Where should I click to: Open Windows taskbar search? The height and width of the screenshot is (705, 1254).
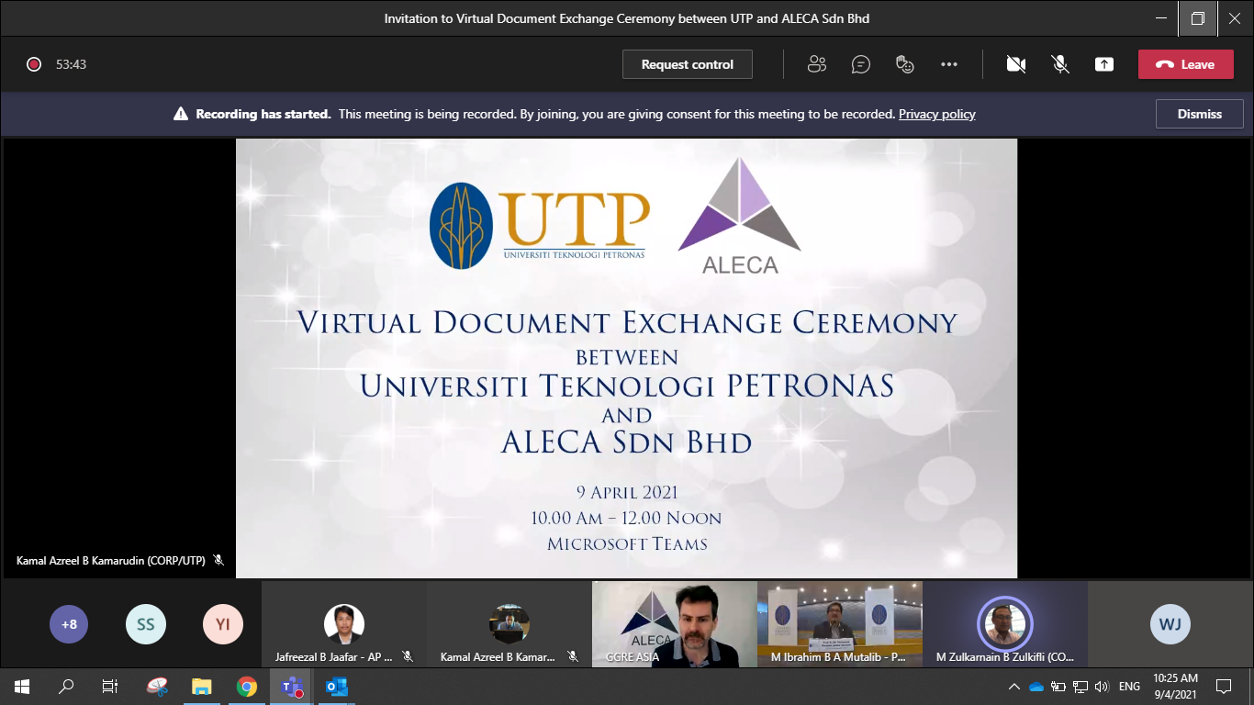(x=65, y=687)
